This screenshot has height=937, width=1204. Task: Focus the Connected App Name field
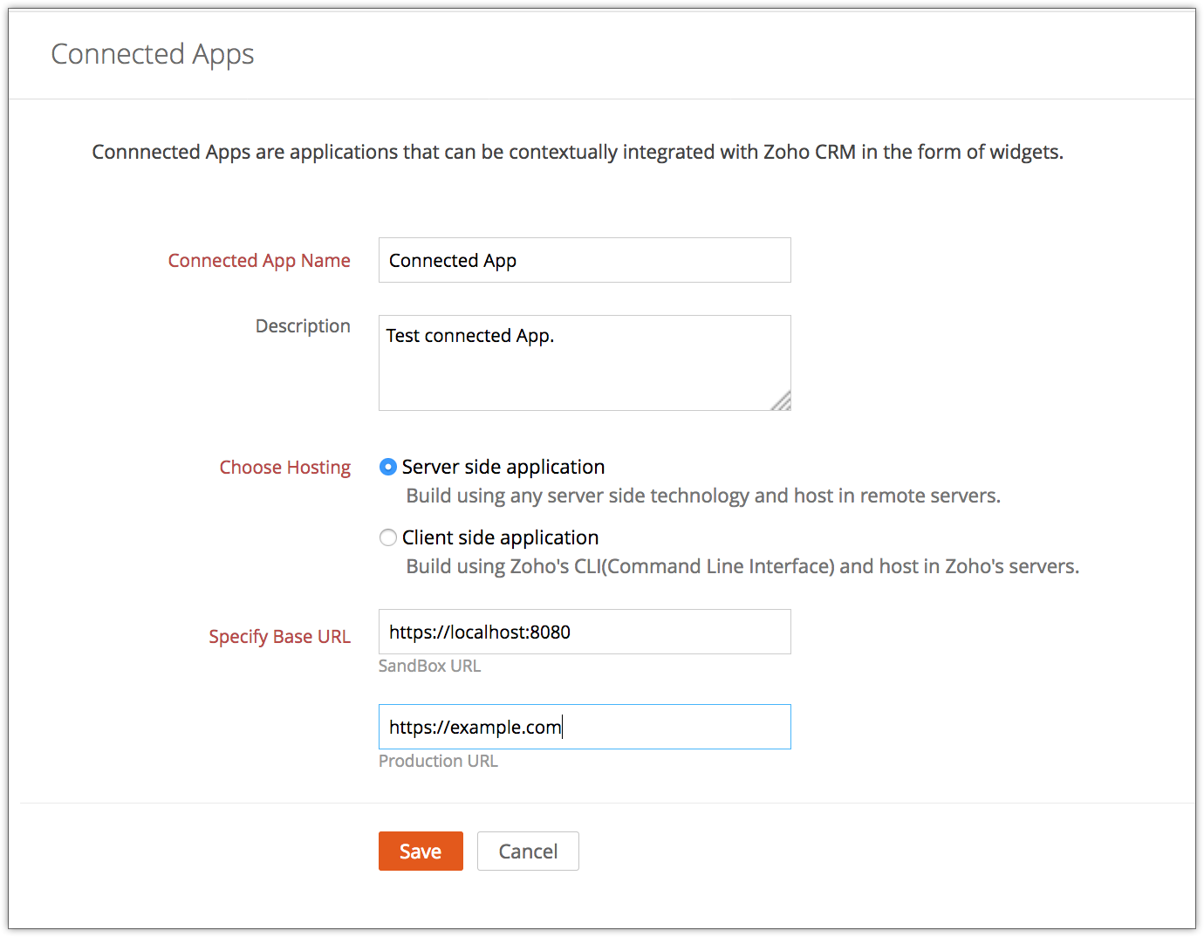pyautogui.click(x=585, y=260)
